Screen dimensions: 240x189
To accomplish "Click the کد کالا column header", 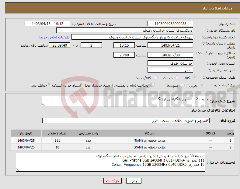I will (x=210, y=133).
